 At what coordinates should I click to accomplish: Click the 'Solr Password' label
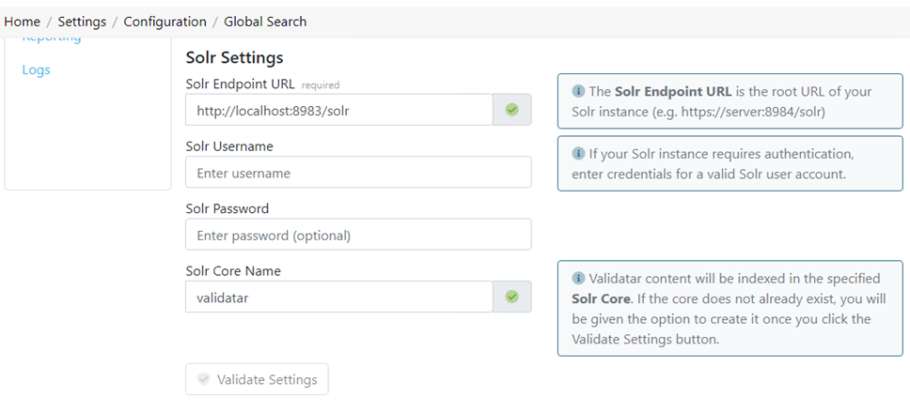point(227,208)
